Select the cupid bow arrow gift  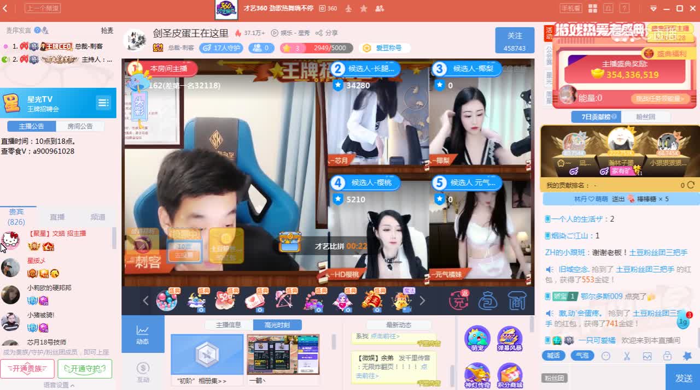point(284,300)
